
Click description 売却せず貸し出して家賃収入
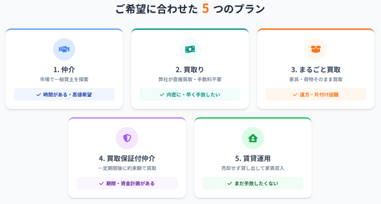[253, 168]
